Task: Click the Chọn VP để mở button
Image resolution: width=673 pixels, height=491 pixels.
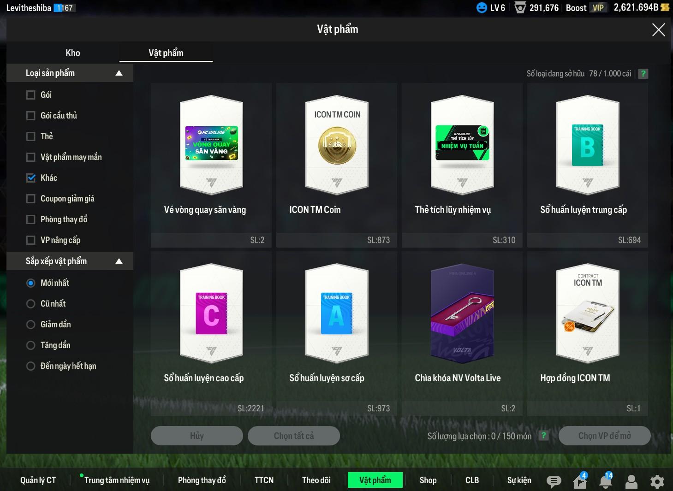Action: click(604, 436)
